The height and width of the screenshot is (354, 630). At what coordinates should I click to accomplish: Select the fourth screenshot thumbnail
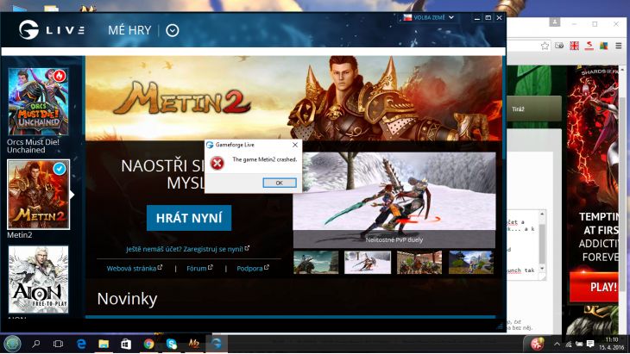(471, 262)
